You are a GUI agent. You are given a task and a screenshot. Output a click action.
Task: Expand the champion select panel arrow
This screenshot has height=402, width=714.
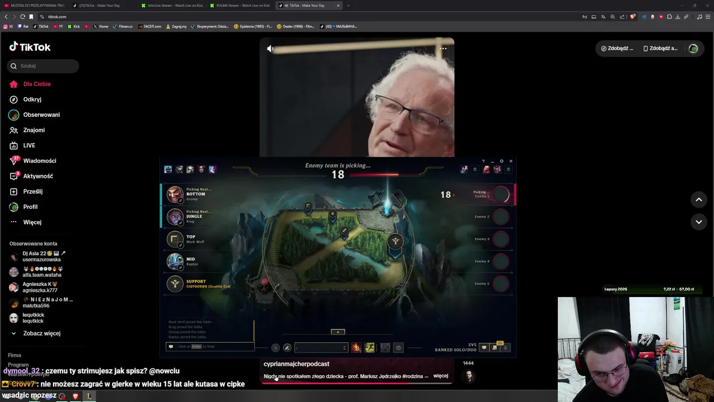coord(337,332)
